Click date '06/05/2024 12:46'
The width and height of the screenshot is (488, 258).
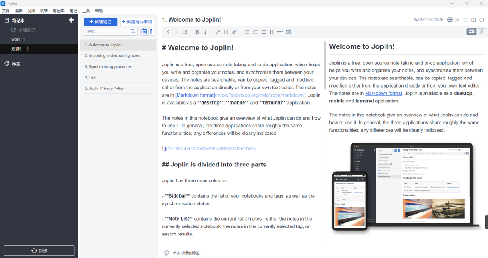(x=428, y=19)
